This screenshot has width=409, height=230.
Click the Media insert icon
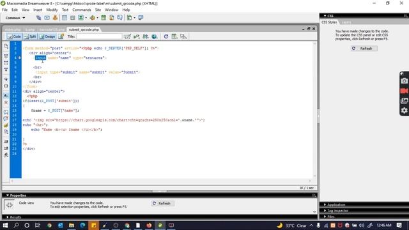(x=92, y=18)
